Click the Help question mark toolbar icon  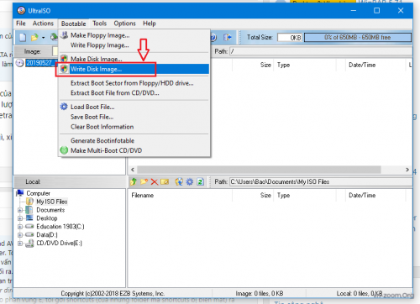click(213, 37)
